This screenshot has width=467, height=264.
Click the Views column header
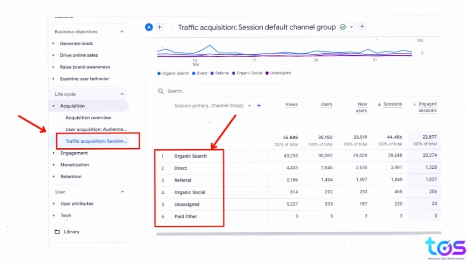tap(291, 104)
